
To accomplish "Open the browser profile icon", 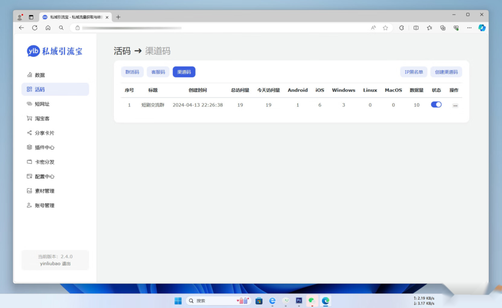I will [20, 17].
